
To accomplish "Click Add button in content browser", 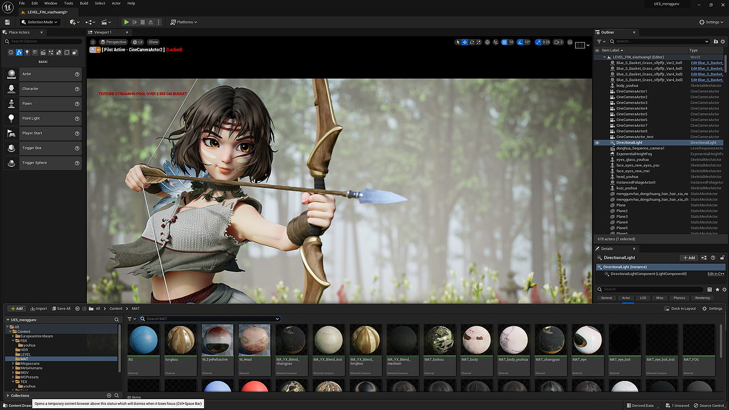I will pyautogui.click(x=17, y=309).
